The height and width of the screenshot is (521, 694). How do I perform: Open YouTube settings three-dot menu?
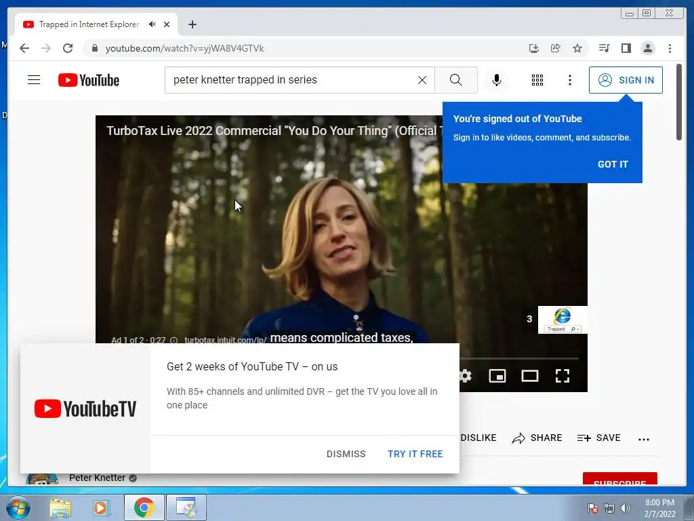tap(569, 80)
